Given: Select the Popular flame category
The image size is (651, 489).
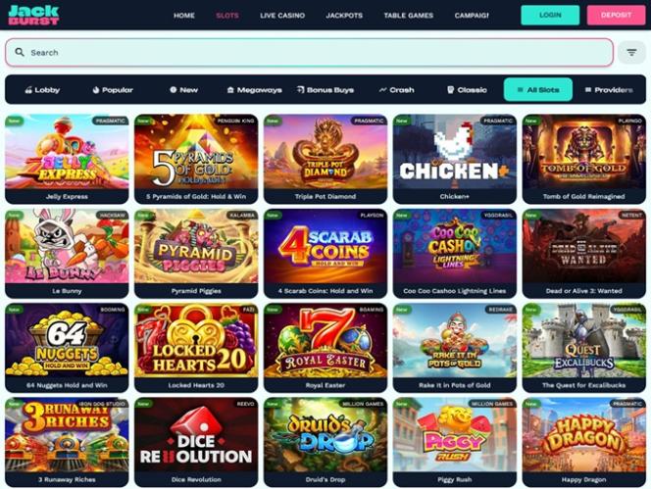Looking at the screenshot, I should (113, 89).
